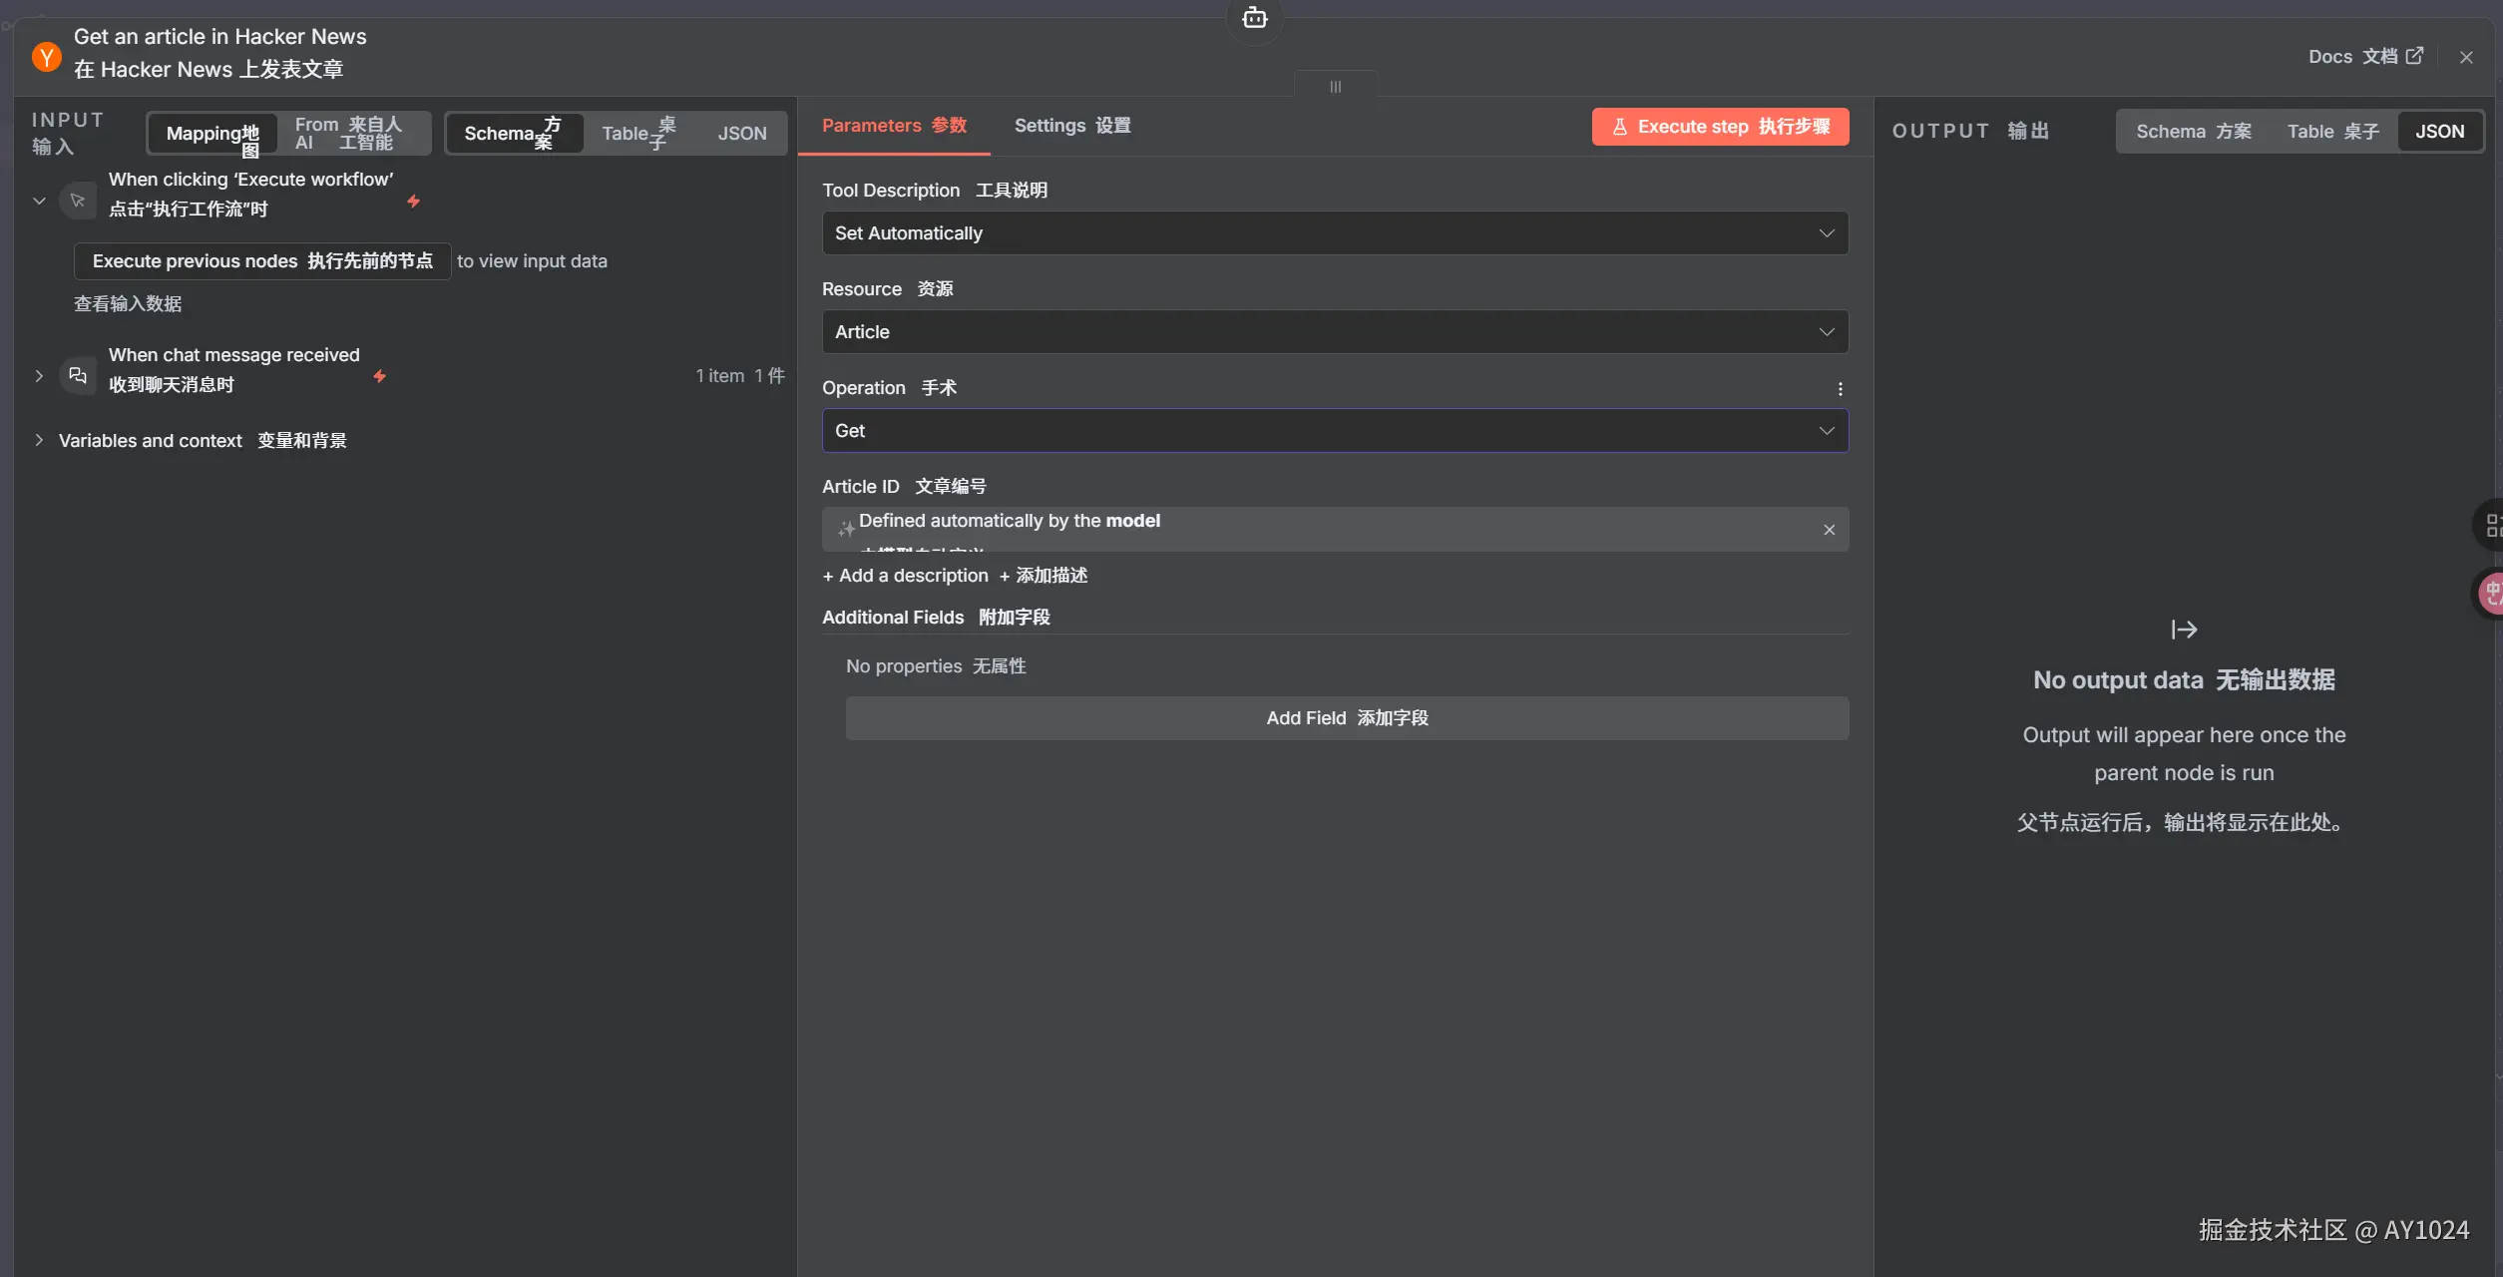
Task: Switch input view to JSON
Action: tap(741, 133)
